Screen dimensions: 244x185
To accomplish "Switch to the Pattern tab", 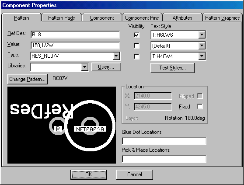I will [21, 18].
